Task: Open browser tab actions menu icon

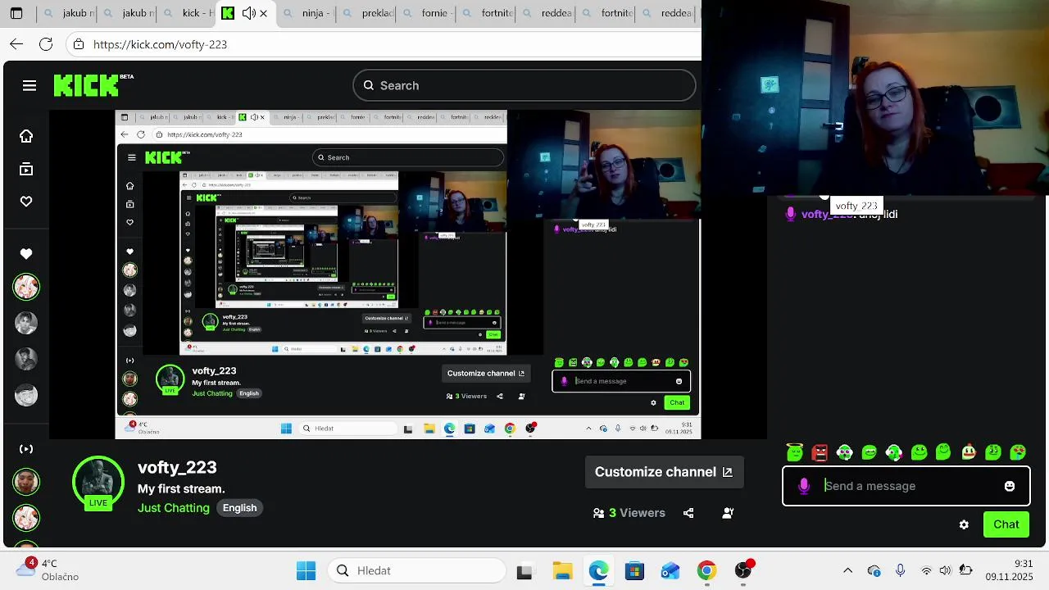Action: click(16, 13)
